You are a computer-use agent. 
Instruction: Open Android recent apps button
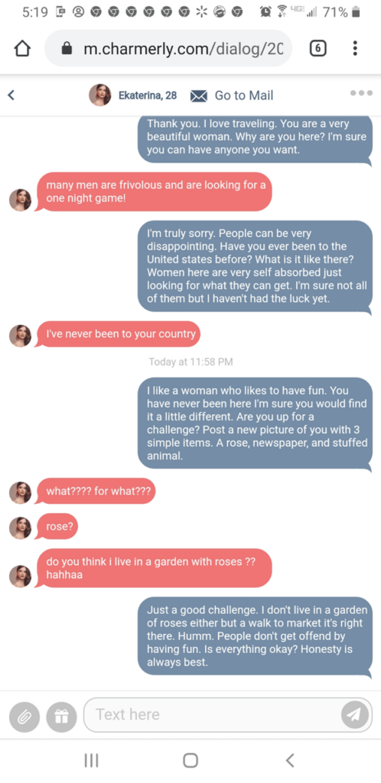coord(91,760)
